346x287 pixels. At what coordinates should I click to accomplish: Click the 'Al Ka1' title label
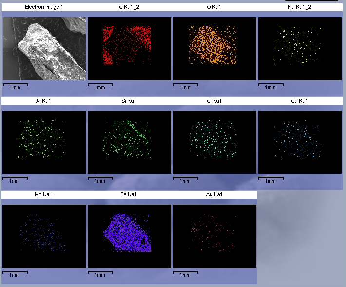[x=43, y=101]
